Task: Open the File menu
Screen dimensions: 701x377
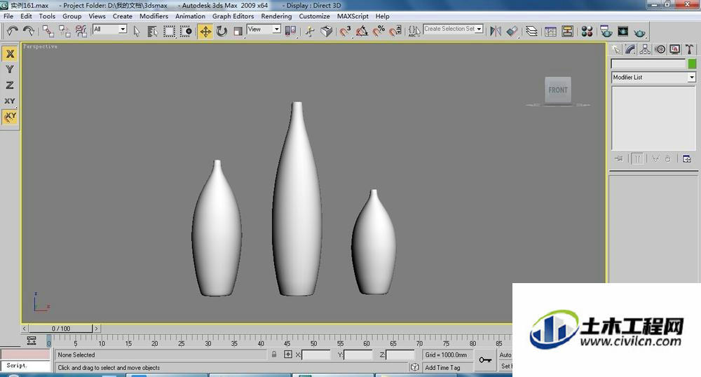Action: tap(8, 16)
